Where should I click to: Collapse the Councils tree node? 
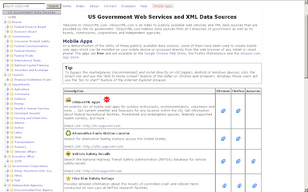pos(5,75)
